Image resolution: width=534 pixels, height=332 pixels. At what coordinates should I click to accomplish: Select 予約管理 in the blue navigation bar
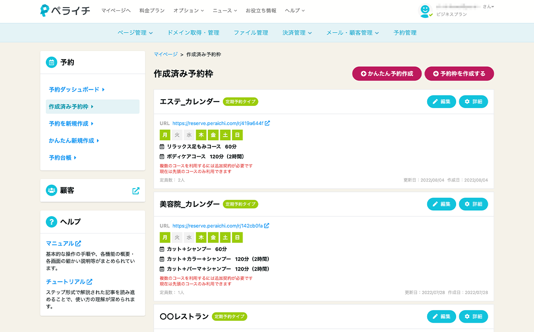point(404,32)
